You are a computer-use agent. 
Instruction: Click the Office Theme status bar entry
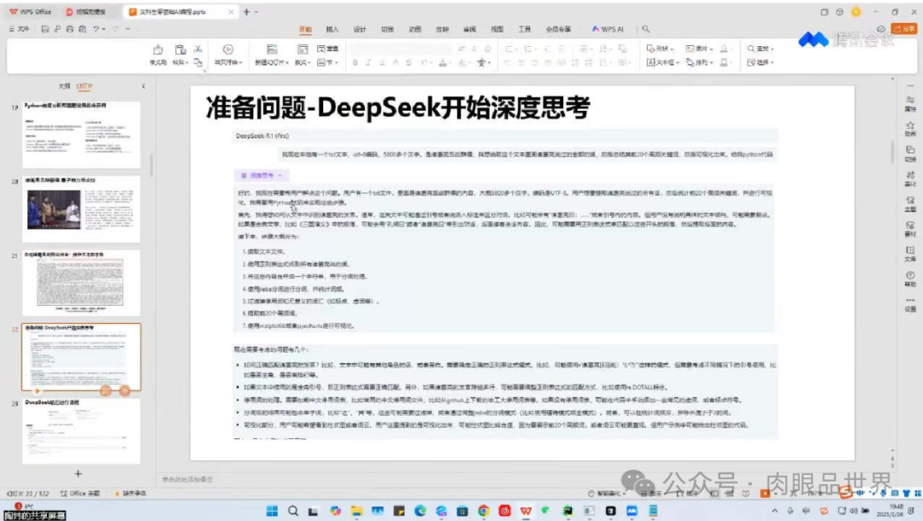[80, 494]
